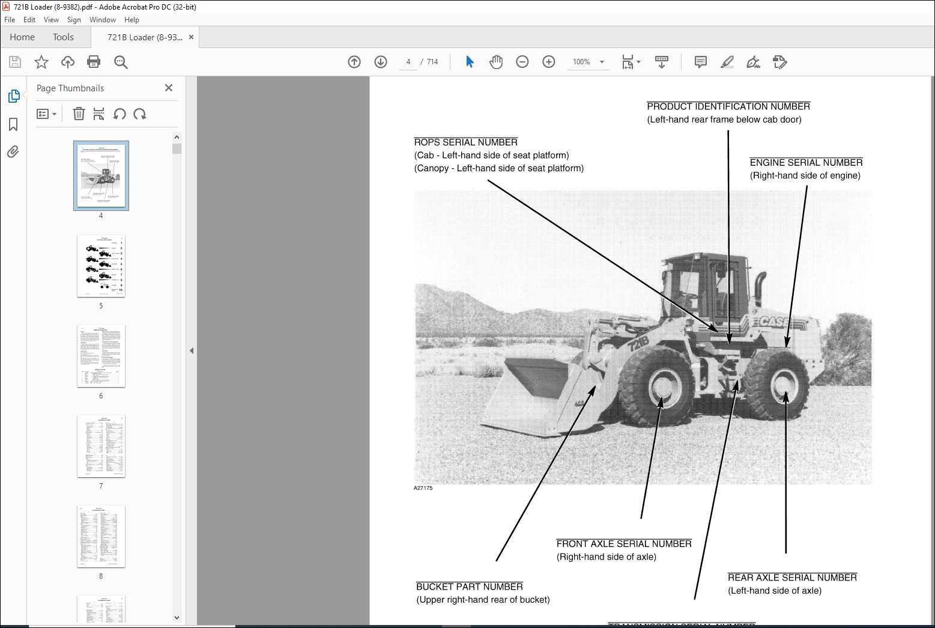Screen dimensions: 935x628
Task: Go to previous page arrow
Action: click(x=354, y=62)
